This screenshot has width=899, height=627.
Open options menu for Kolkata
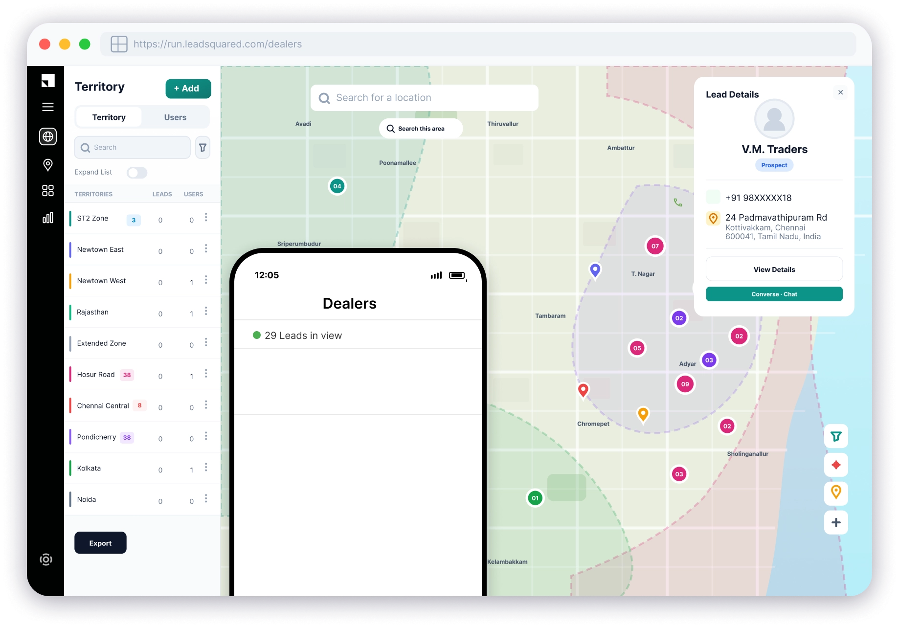coord(206,467)
